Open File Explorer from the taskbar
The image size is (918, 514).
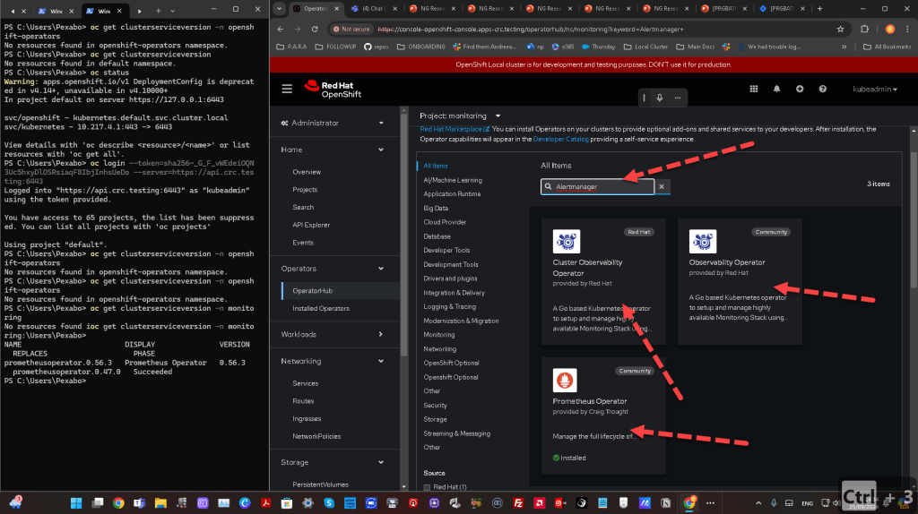pyautogui.click(x=160, y=503)
